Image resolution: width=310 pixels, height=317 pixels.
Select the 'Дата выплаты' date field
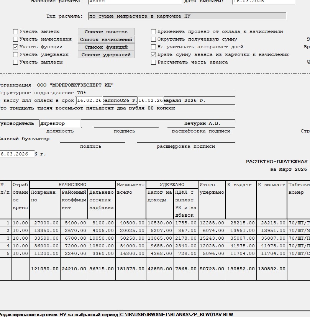(264, 2)
